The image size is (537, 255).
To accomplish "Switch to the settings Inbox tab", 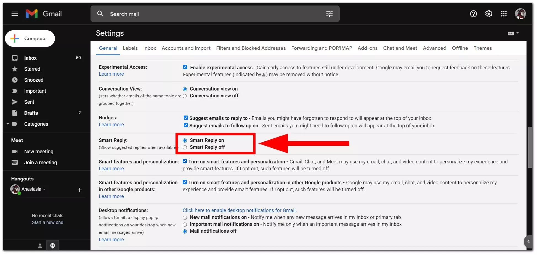I will click(x=150, y=48).
